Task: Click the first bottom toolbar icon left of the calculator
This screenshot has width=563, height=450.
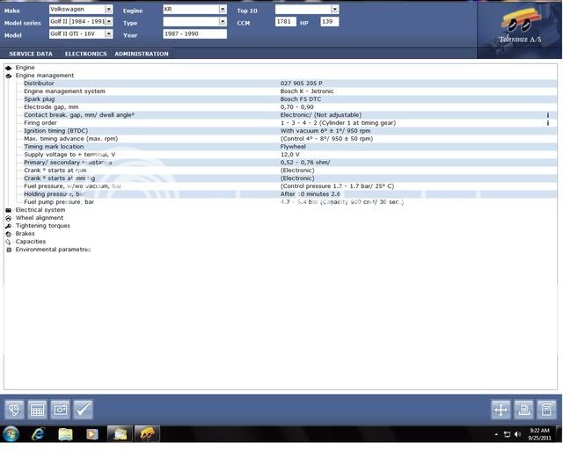Action: tap(14, 410)
